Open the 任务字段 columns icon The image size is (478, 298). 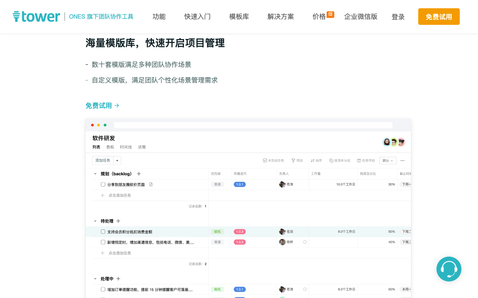[x=359, y=161]
